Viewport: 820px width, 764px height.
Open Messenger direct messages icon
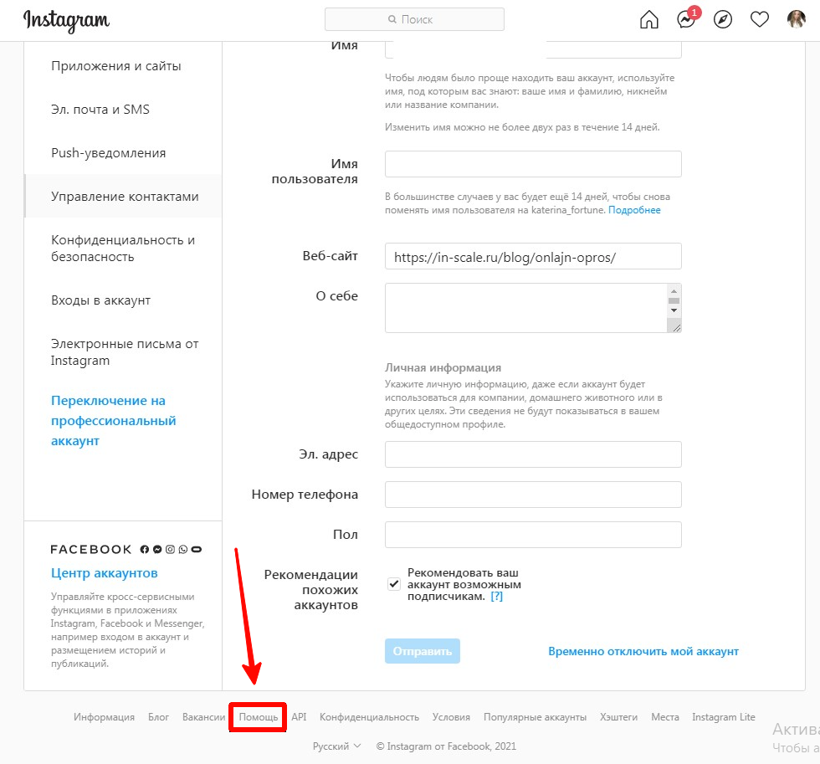click(687, 18)
